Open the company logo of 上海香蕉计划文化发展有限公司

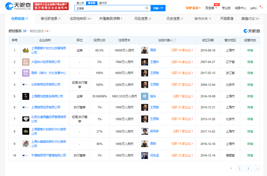point(26,50)
